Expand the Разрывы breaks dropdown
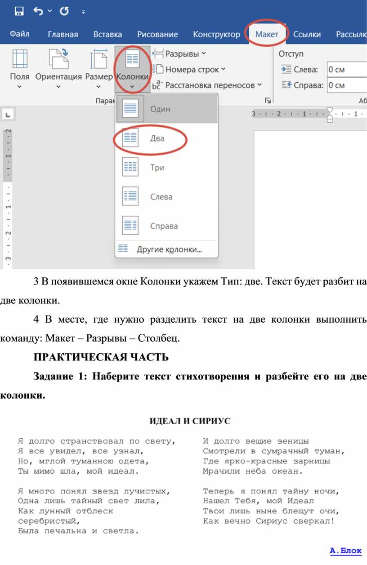Image resolution: width=367 pixels, height=565 pixels. point(182,54)
